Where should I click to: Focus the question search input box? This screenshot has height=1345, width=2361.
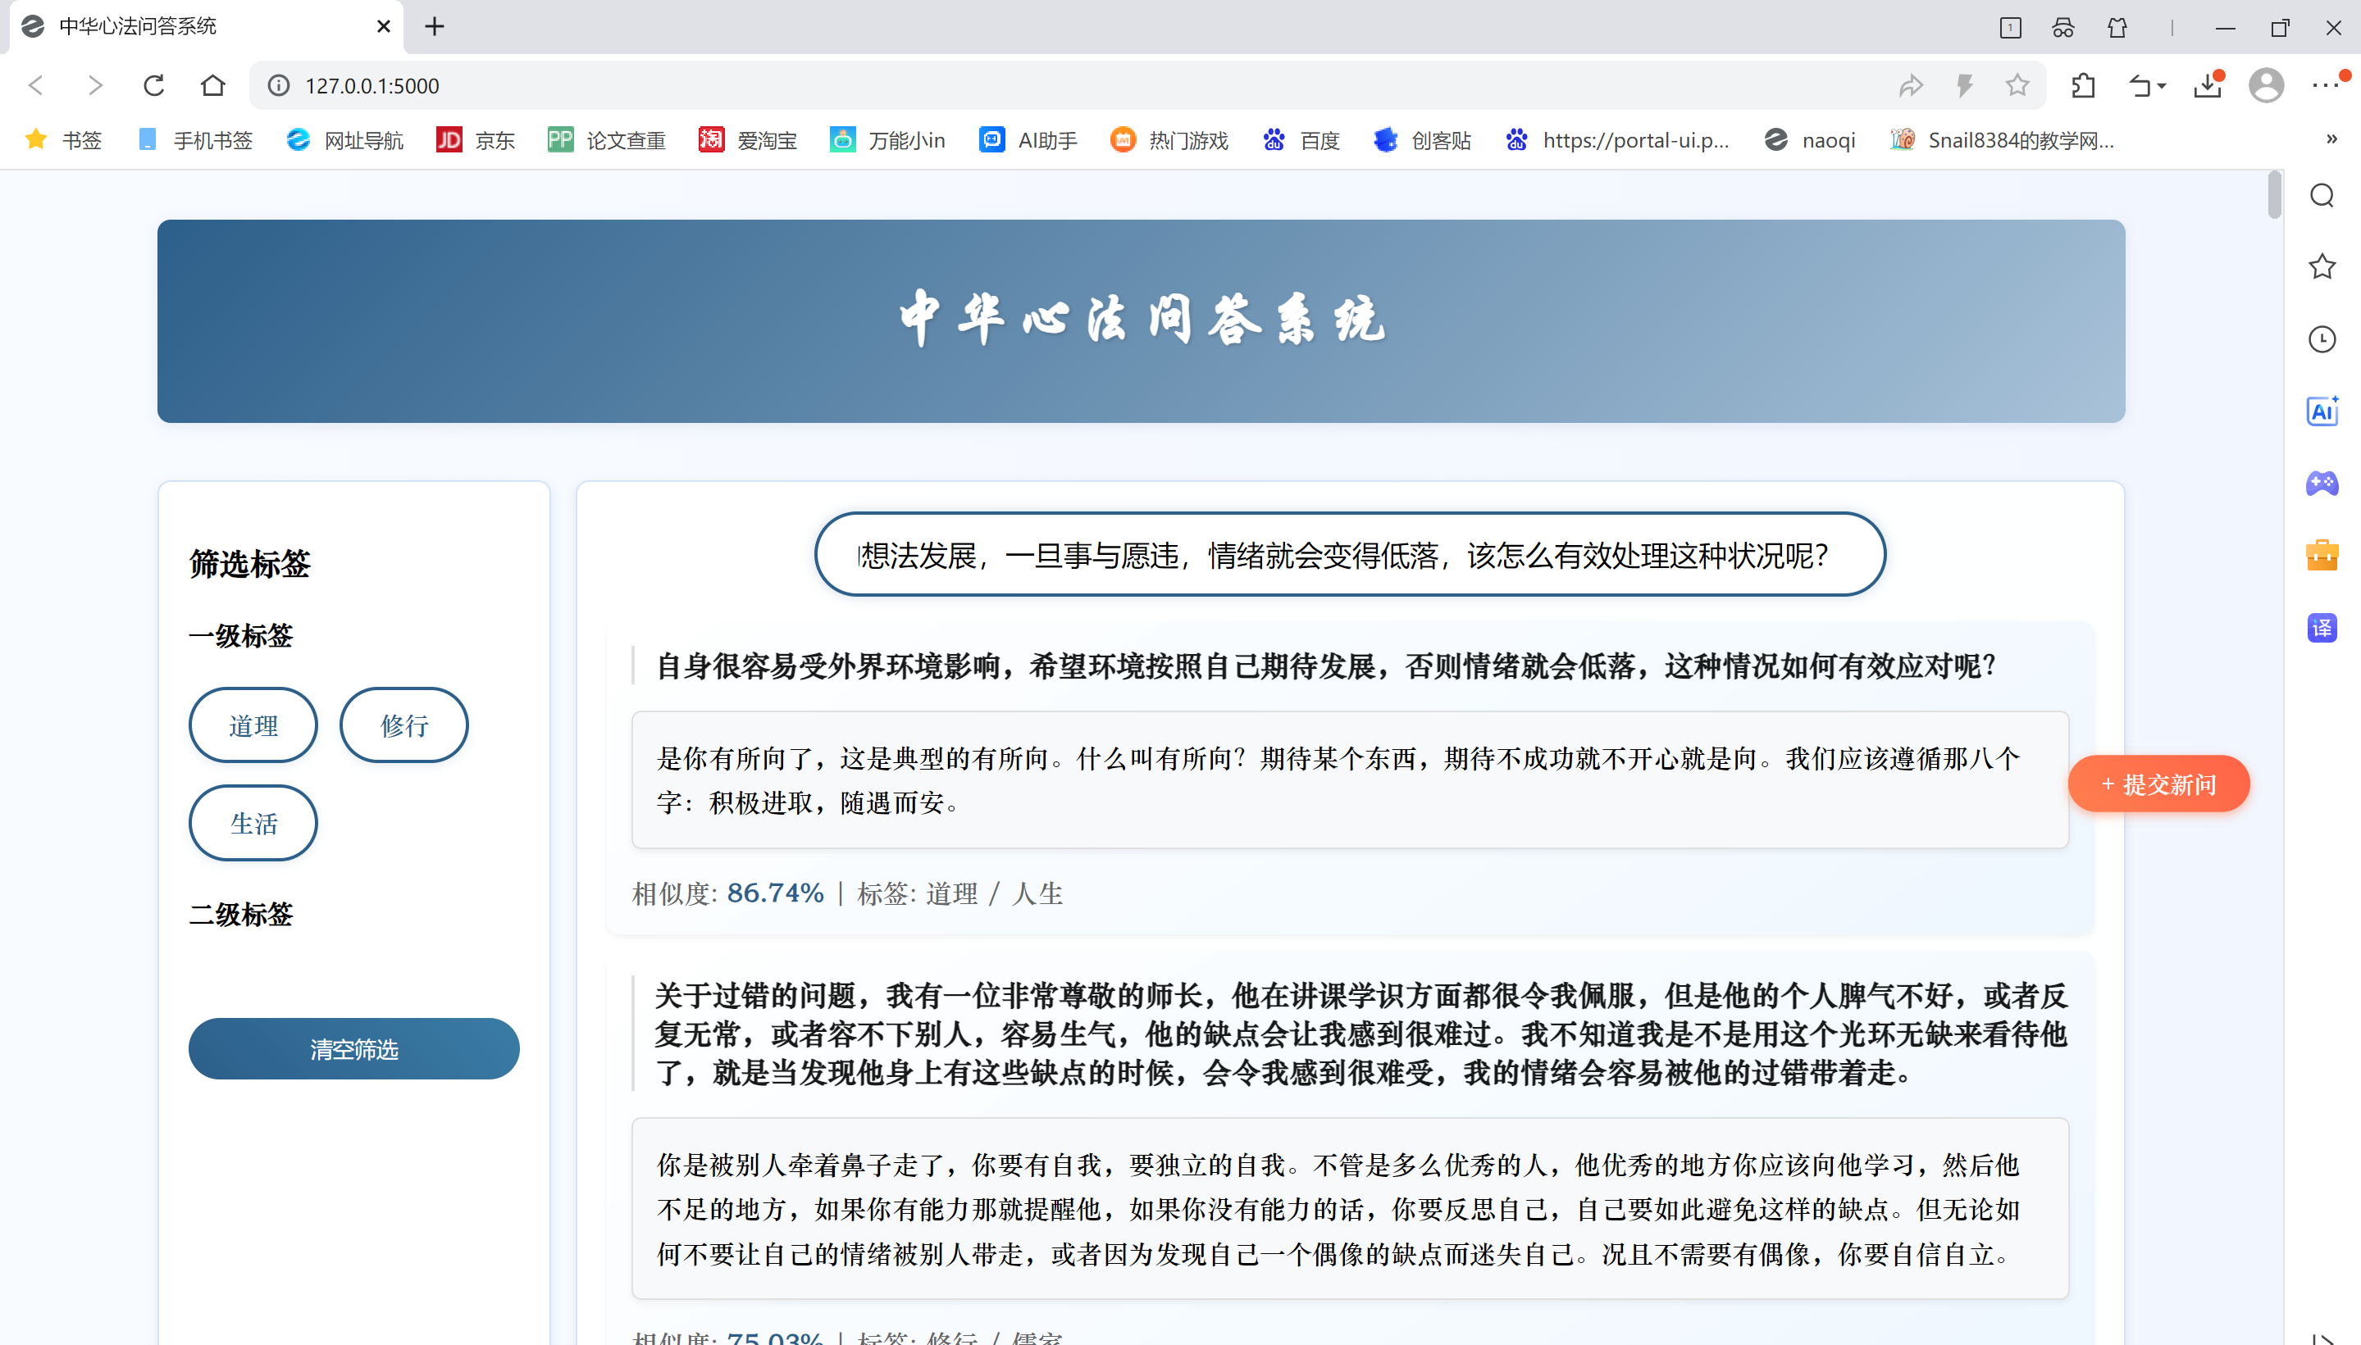tap(1349, 554)
